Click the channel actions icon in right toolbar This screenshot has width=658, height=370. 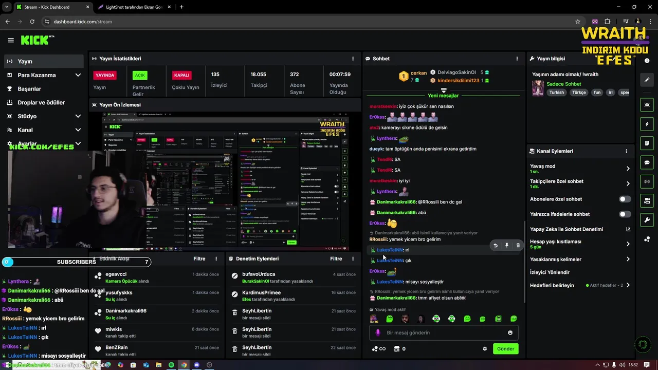(647, 200)
